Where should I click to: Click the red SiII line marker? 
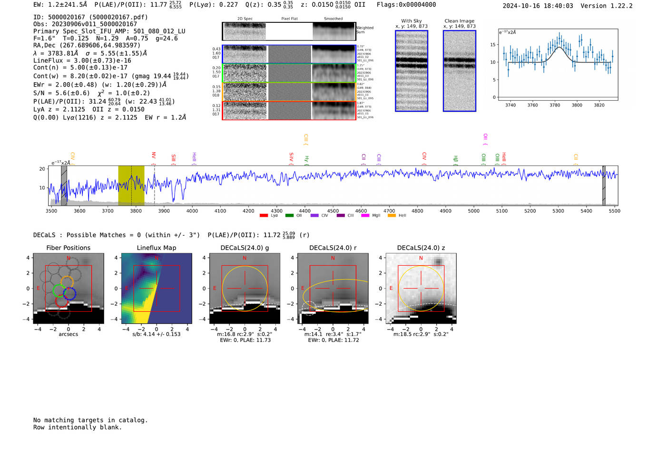pyautogui.click(x=174, y=159)
